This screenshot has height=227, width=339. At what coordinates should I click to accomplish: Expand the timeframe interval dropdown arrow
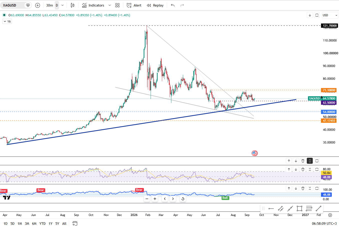pyautogui.click(x=62, y=5)
